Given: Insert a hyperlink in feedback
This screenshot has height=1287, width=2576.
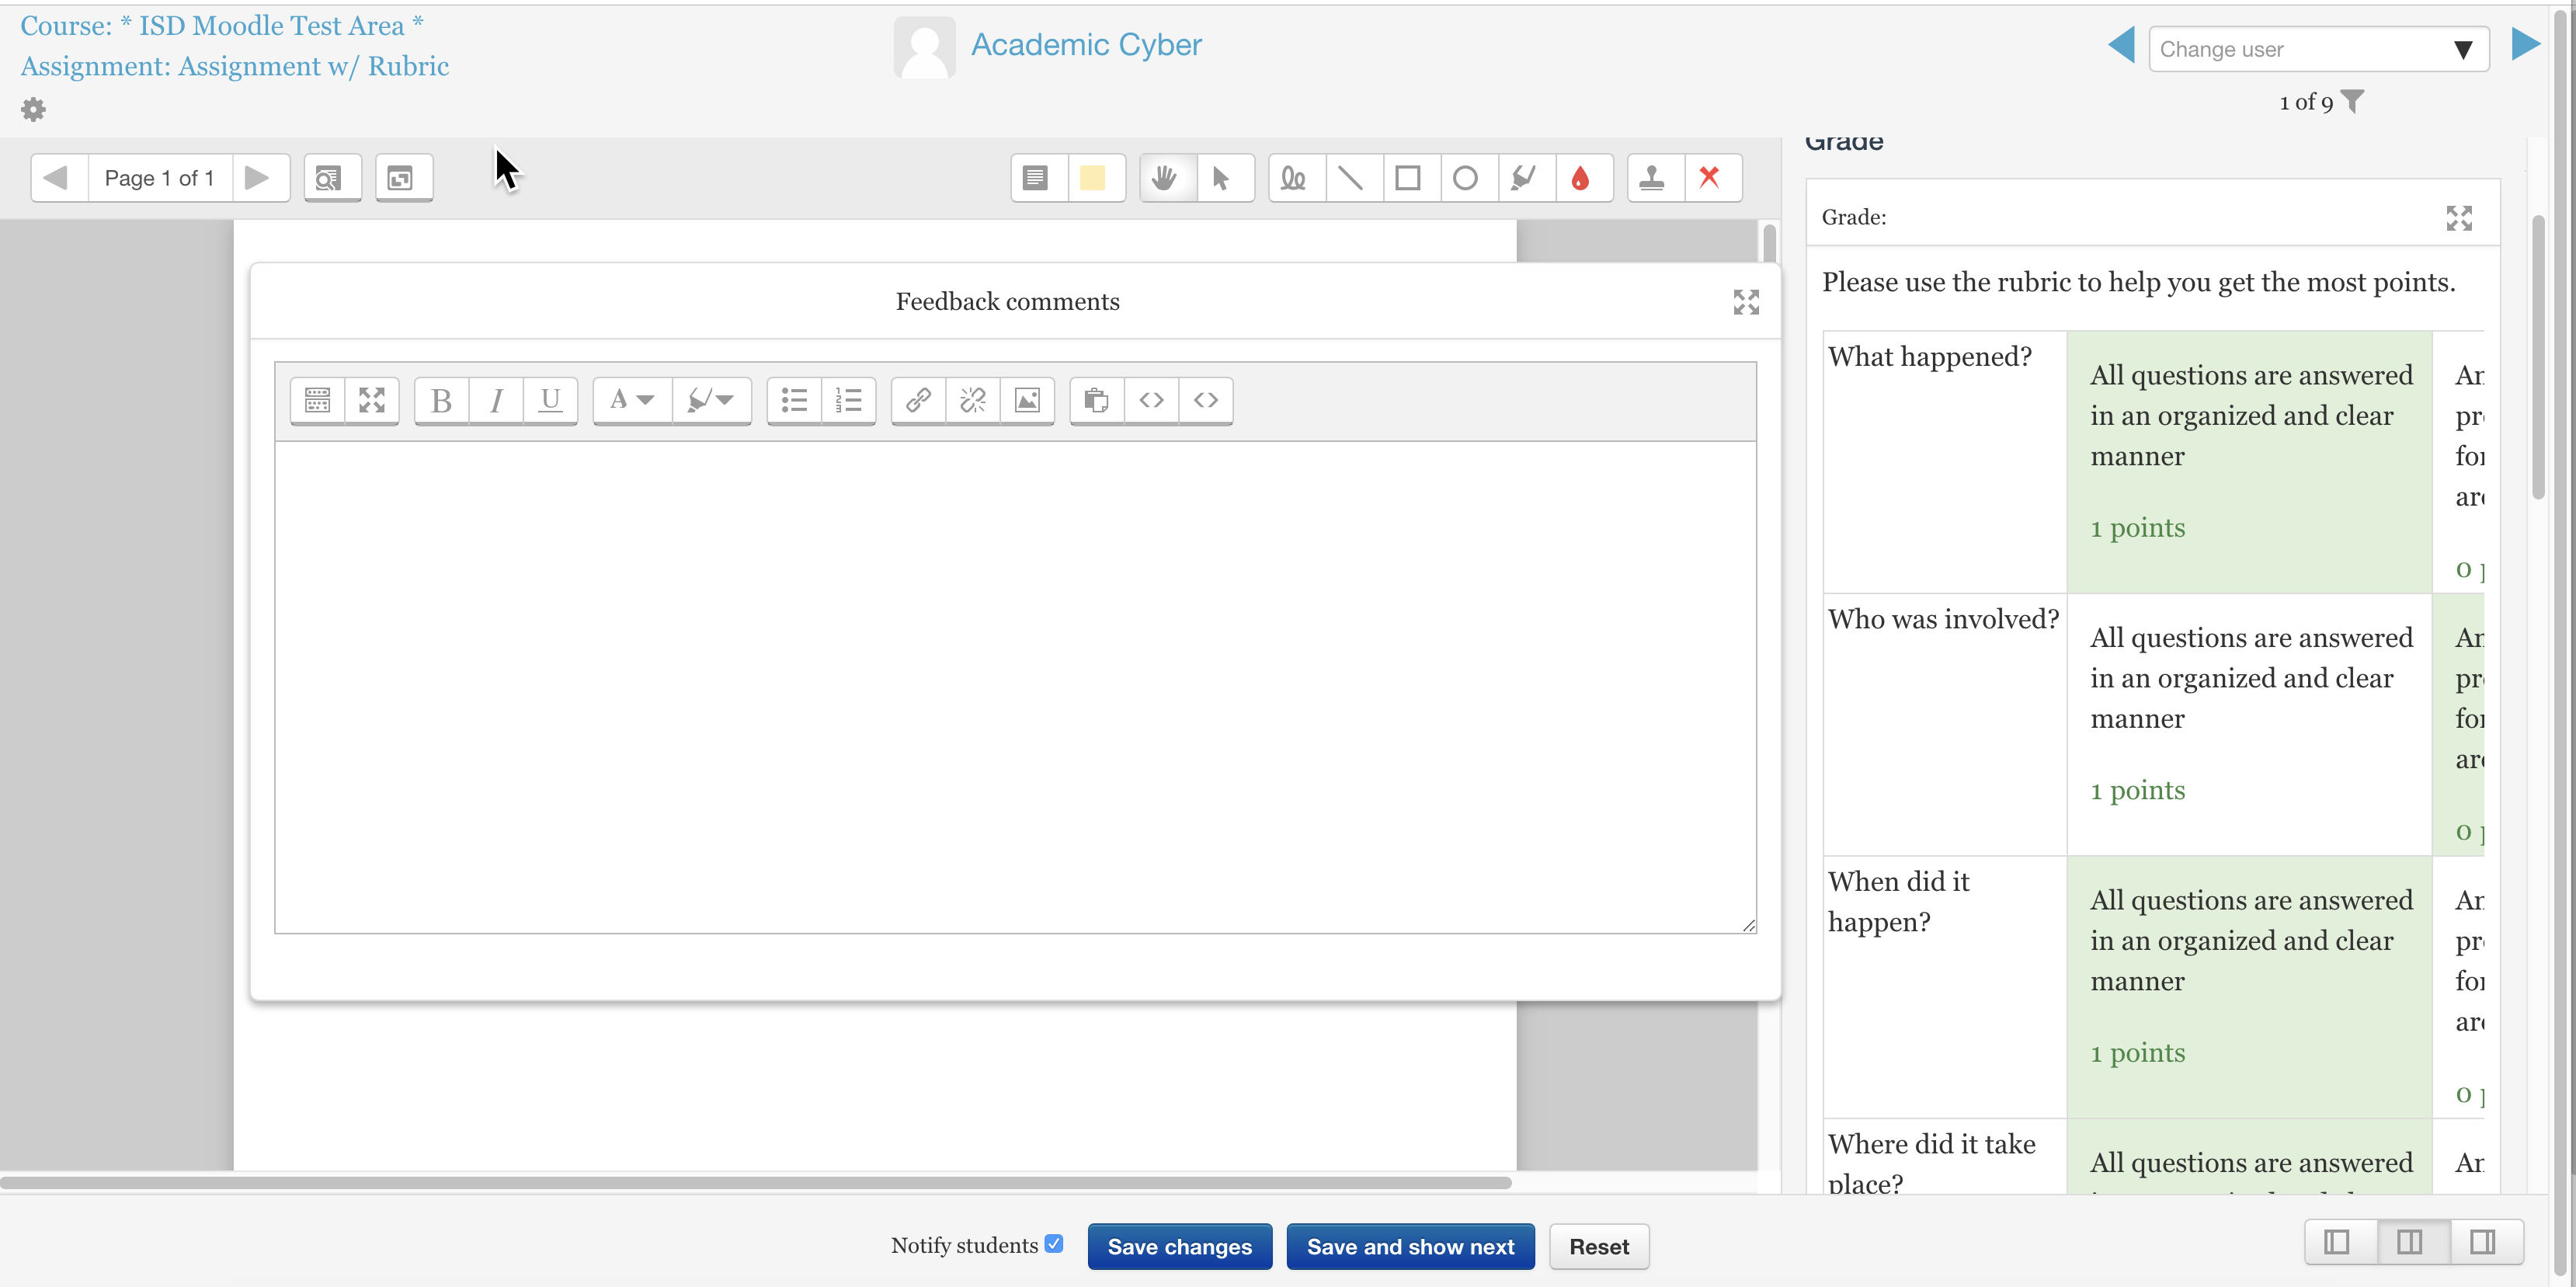Looking at the screenshot, I should [918, 400].
